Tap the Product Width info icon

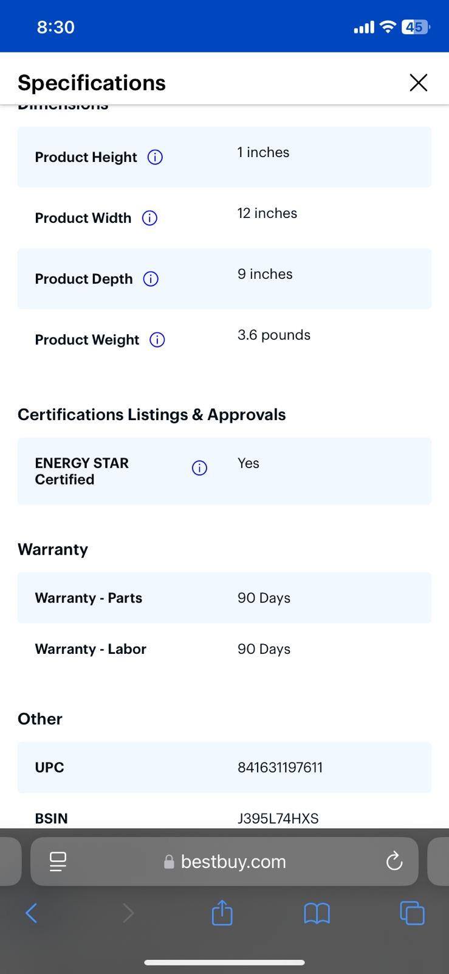[149, 218]
